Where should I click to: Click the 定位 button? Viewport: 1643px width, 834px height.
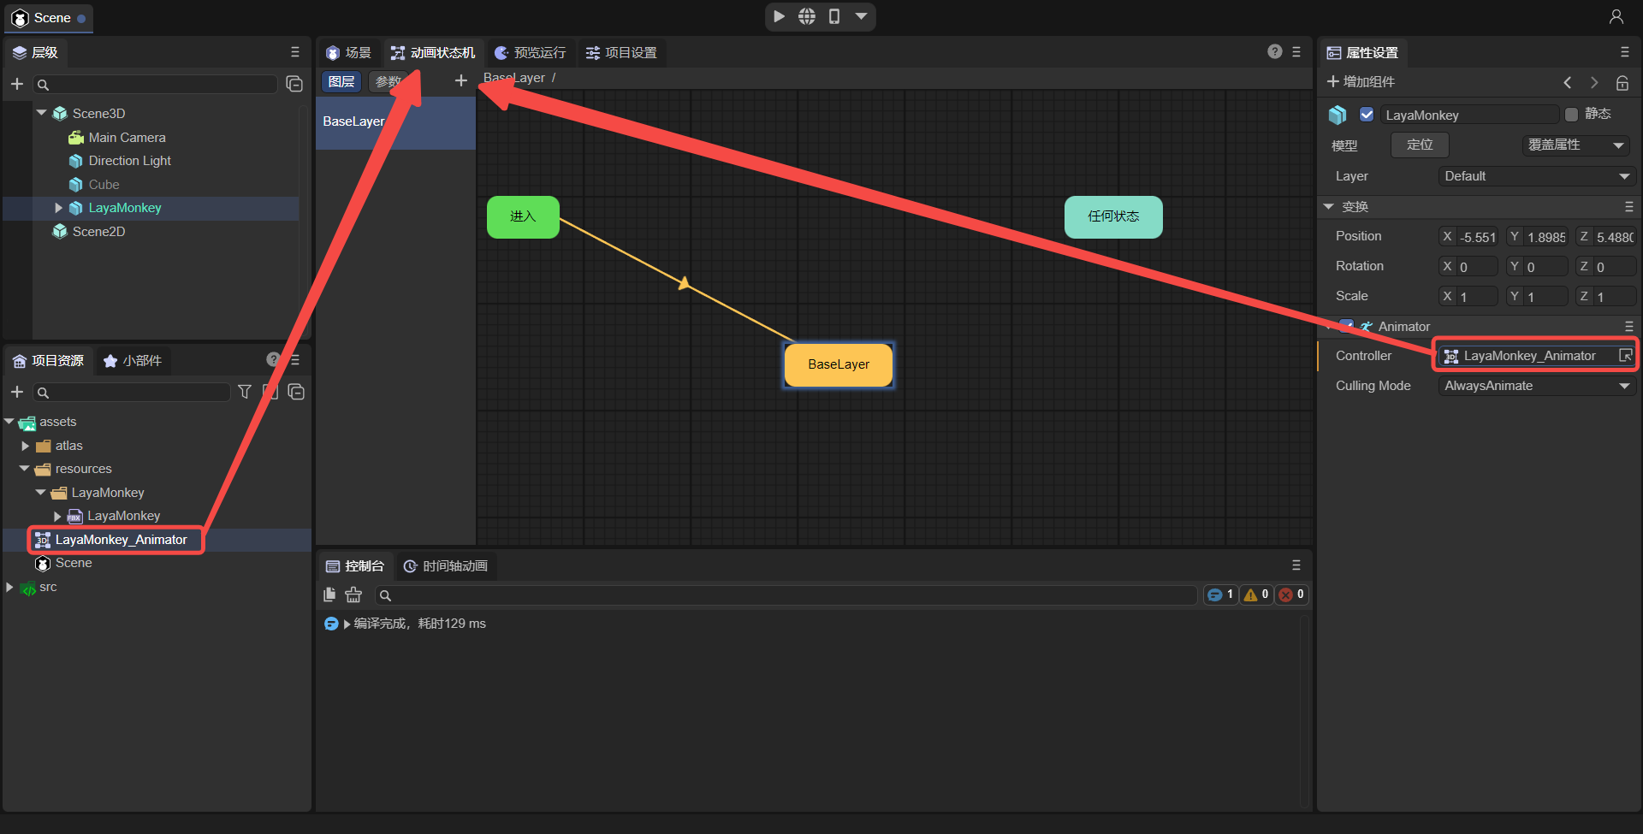[x=1419, y=145]
